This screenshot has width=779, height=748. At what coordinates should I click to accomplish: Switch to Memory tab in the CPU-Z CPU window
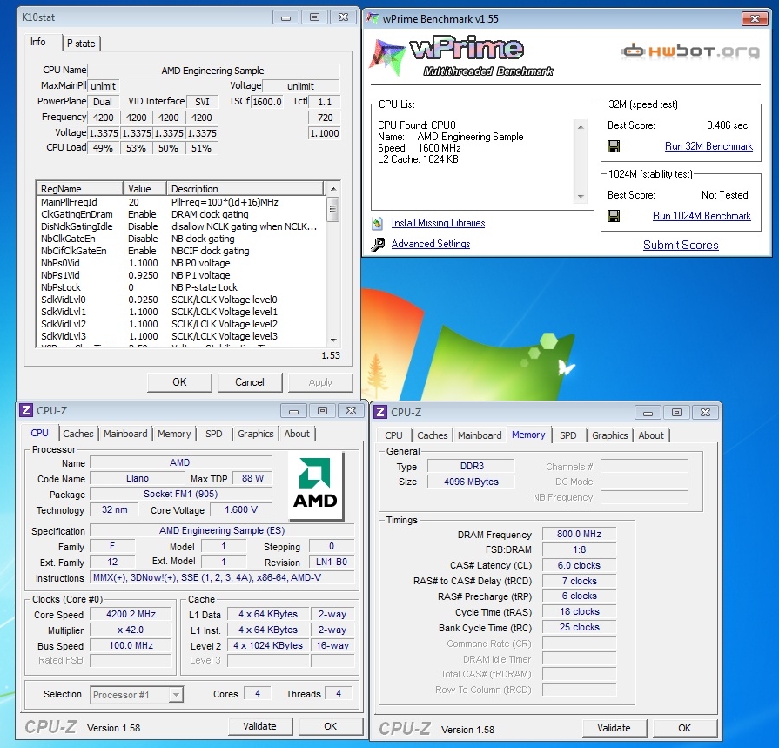(174, 434)
